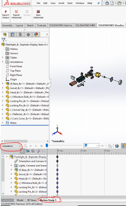Click the Filter Driving icon

point(33,151)
